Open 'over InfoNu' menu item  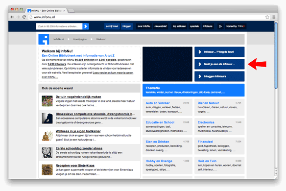(144, 26)
